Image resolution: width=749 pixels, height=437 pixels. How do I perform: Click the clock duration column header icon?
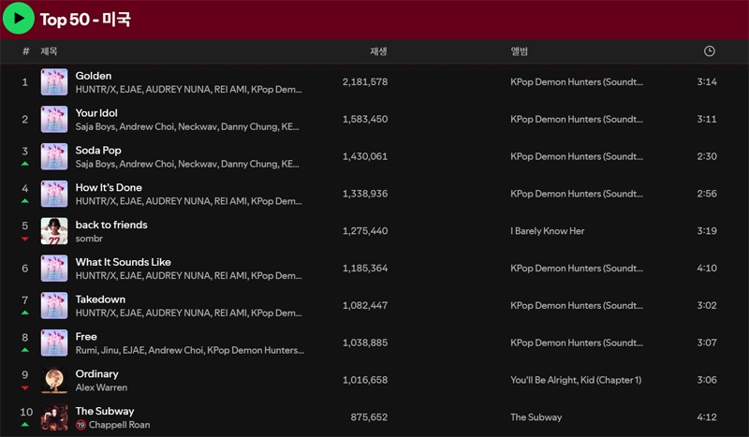(x=710, y=51)
